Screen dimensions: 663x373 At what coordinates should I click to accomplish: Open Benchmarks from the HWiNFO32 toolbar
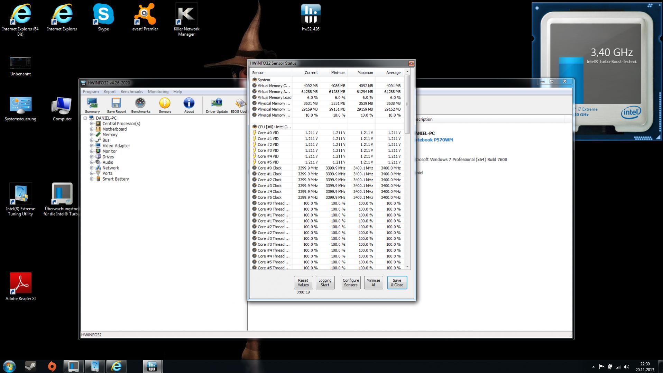click(x=140, y=105)
